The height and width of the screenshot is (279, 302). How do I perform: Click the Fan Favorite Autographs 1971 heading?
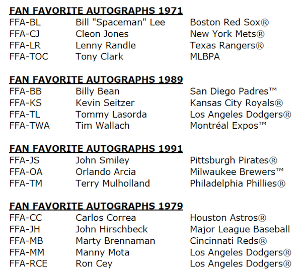pyautogui.click(x=96, y=11)
